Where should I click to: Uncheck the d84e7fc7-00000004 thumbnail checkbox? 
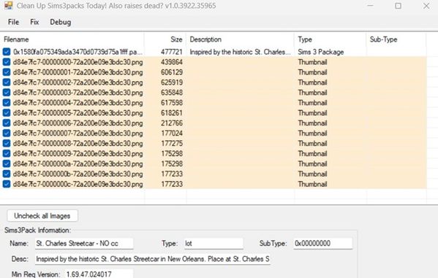coord(7,103)
